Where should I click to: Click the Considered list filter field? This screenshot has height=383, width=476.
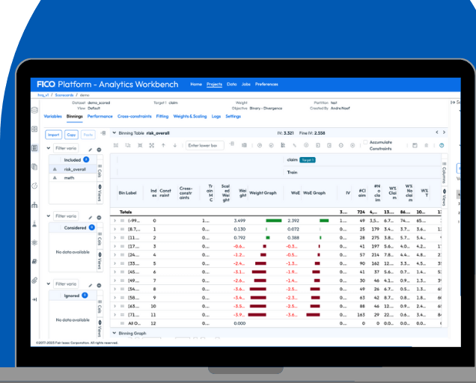click(66, 215)
